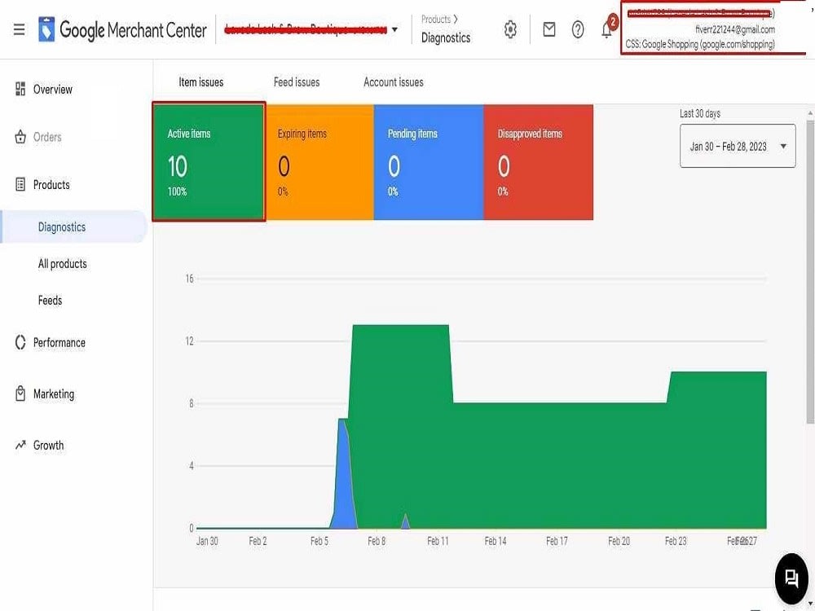Click the green Active items card
815x611 pixels.
coord(209,161)
